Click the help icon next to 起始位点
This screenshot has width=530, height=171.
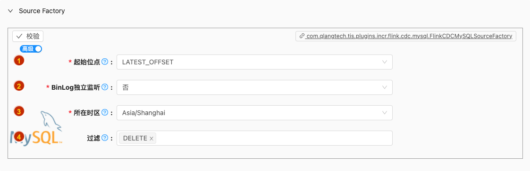(x=105, y=62)
